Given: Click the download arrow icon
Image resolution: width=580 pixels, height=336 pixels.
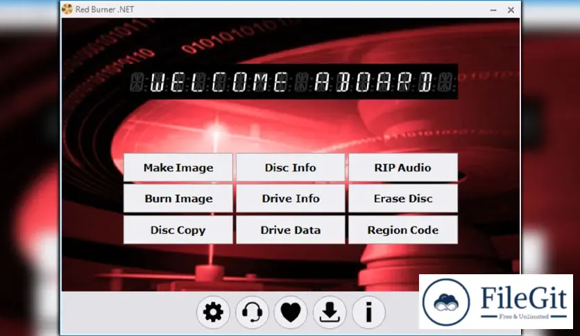Looking at the screenshot, I should coord(330,312).
